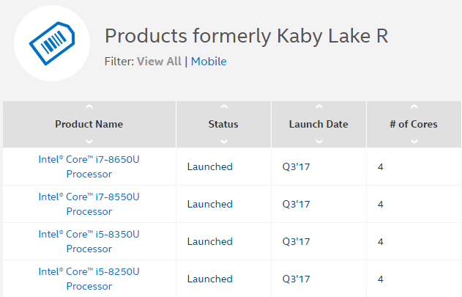This screenshot has width=462, height=297.
Task: Sort Status column ascending arrow
Action: click(223, 108)
